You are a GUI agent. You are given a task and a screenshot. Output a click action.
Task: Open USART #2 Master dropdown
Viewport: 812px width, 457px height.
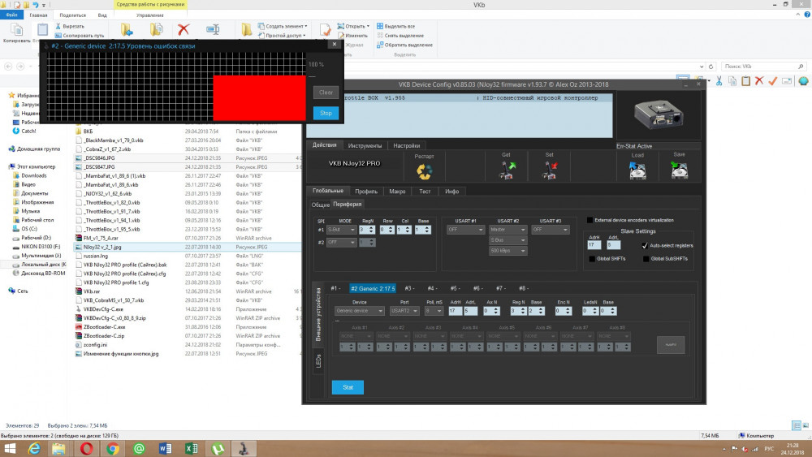coord(508,229)
